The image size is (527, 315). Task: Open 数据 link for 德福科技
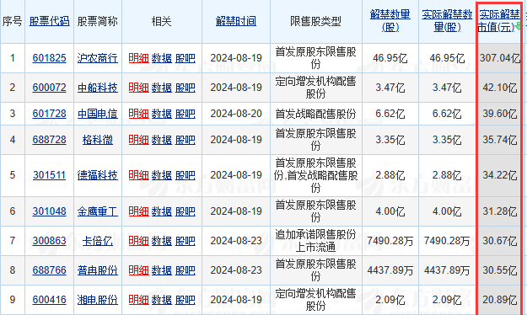(x=162, y=175)
